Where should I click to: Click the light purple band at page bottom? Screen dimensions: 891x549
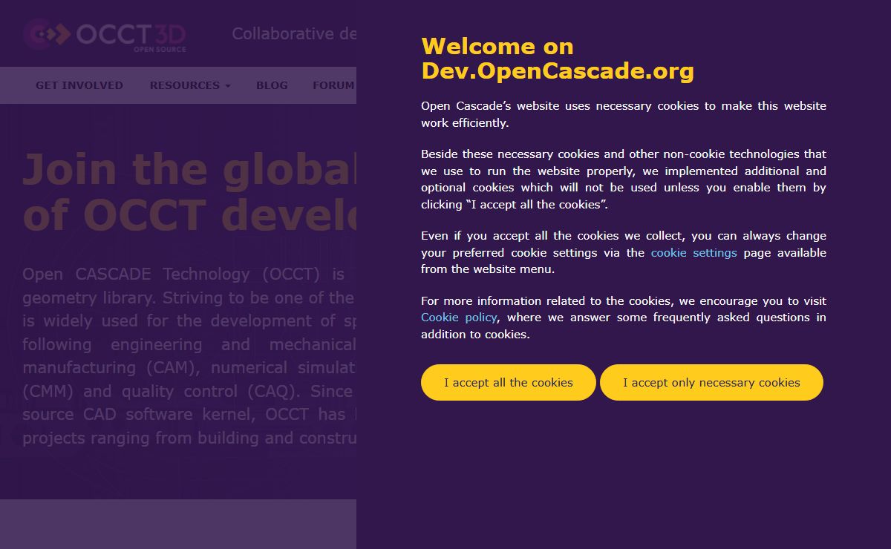(178, 524)
